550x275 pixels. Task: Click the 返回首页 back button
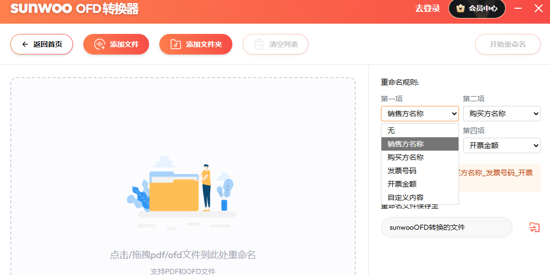(42, 44)
